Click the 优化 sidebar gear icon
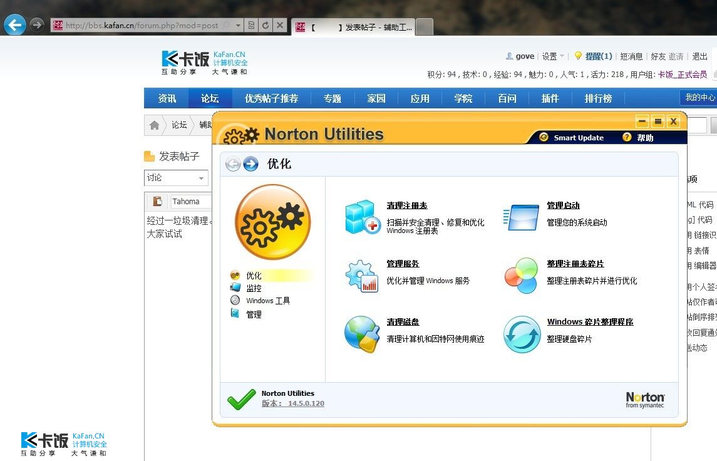The image size is (717, 461). pos(235,275)
